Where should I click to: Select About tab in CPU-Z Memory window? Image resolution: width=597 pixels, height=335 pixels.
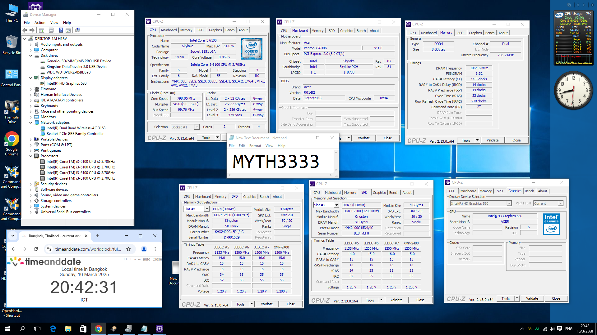point(503,33)
